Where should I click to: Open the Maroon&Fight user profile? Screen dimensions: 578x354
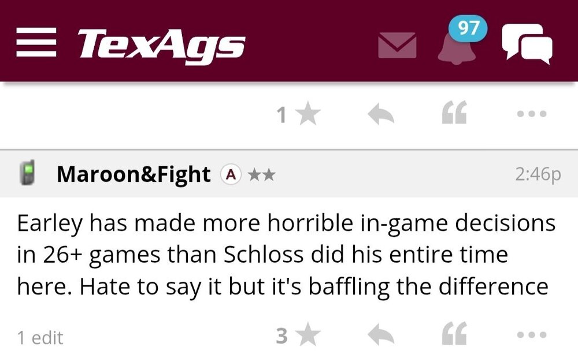pos(134,174)
